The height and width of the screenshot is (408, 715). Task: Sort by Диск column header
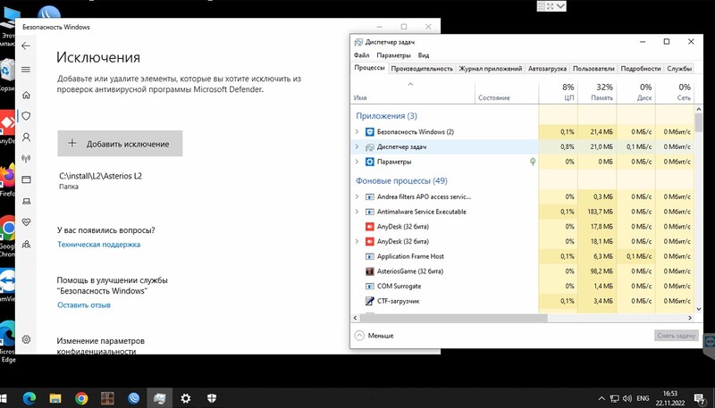635,92
